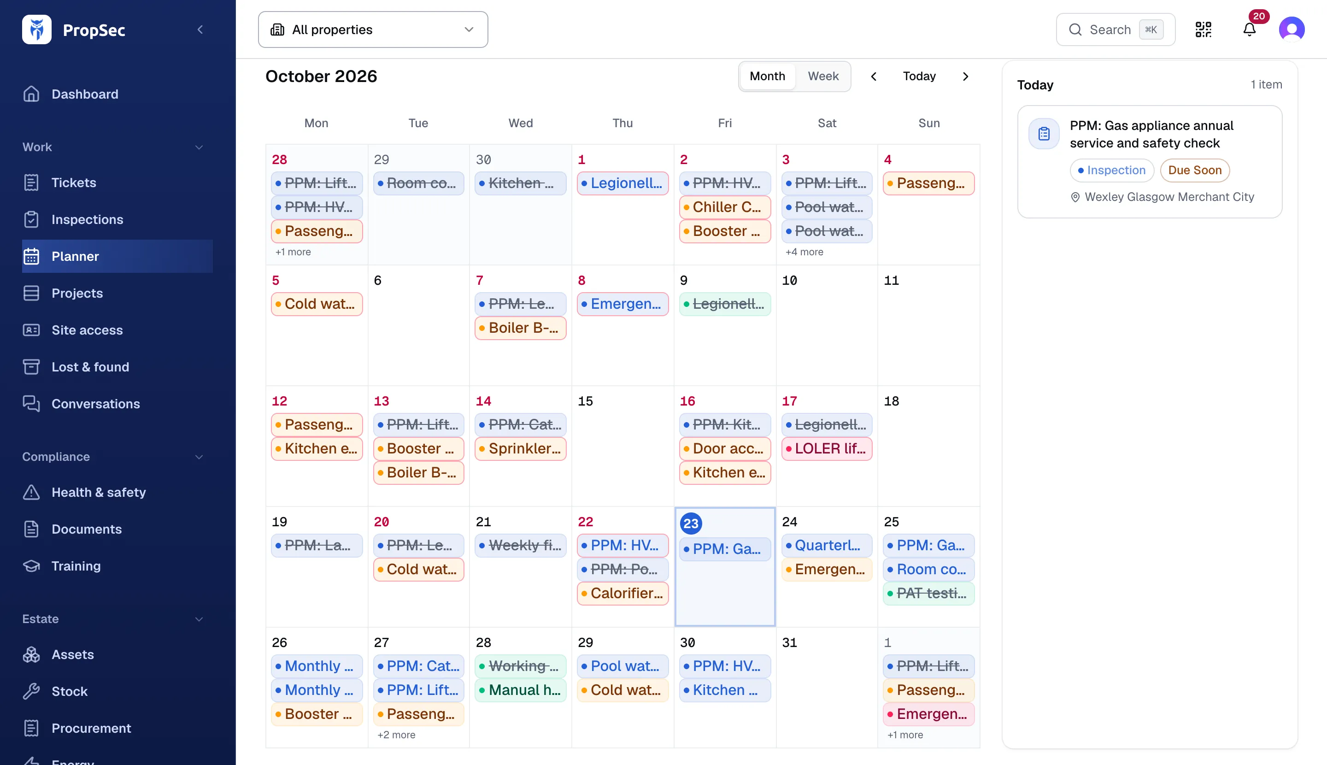Click the gas appliance task clipboard icon
Viewport: 1327px width, 765px height.
1044,134
